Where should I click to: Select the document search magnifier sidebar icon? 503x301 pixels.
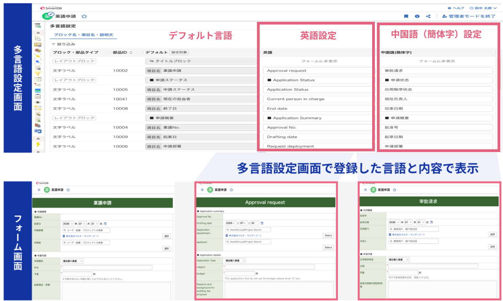click(38, 39)
